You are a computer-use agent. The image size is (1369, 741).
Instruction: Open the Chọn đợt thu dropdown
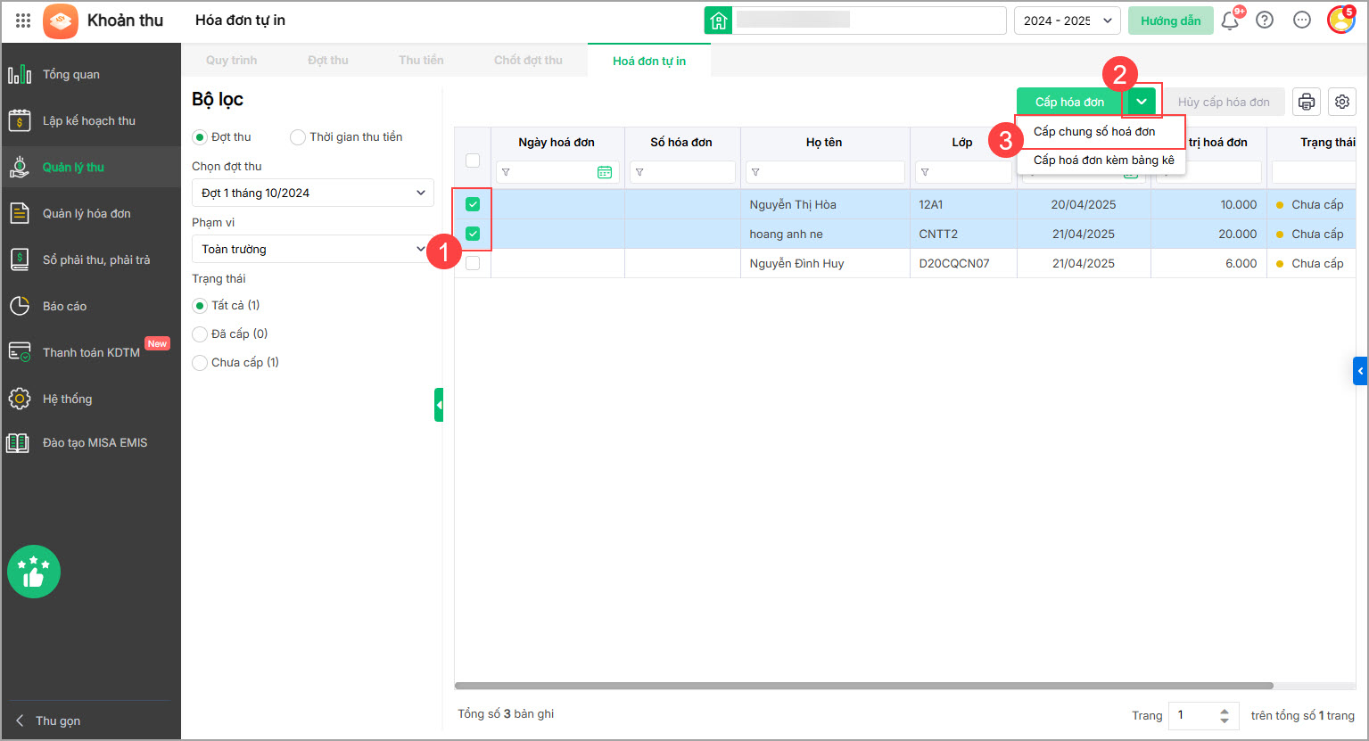(313, 193)
